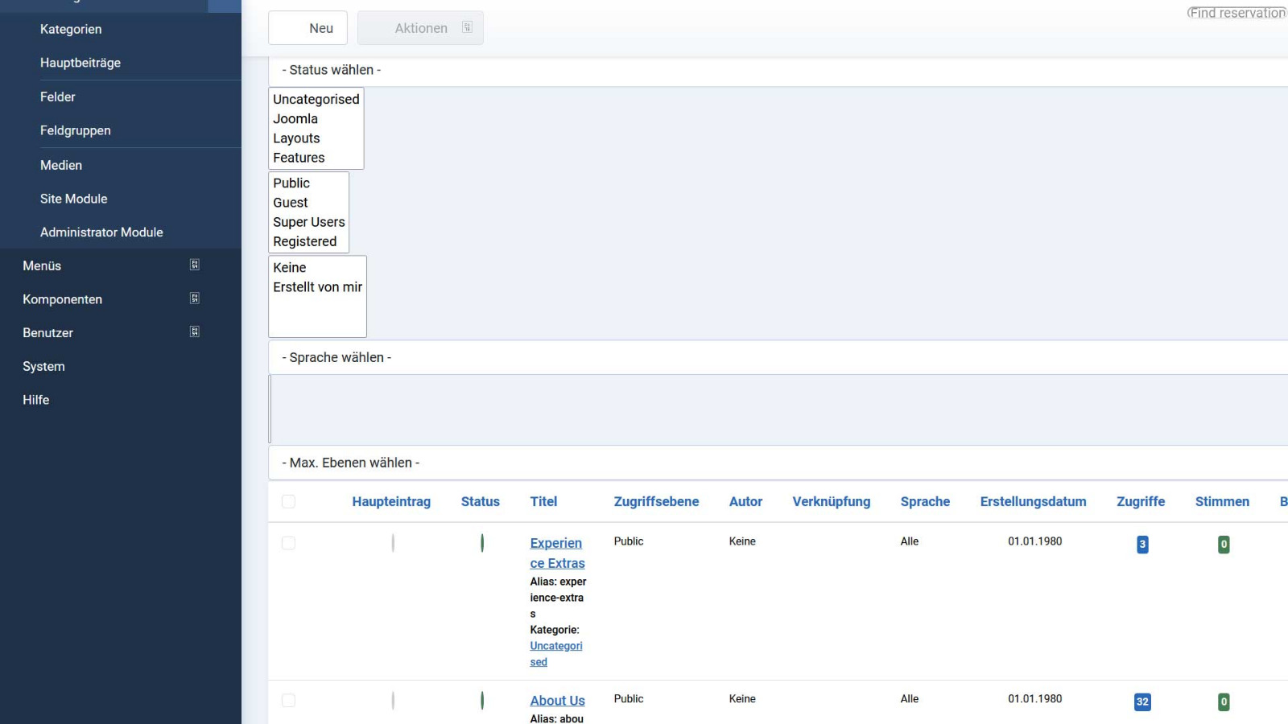Click the Neu button
Viewport: 1288px width, 724px height.
coord(308,28)
